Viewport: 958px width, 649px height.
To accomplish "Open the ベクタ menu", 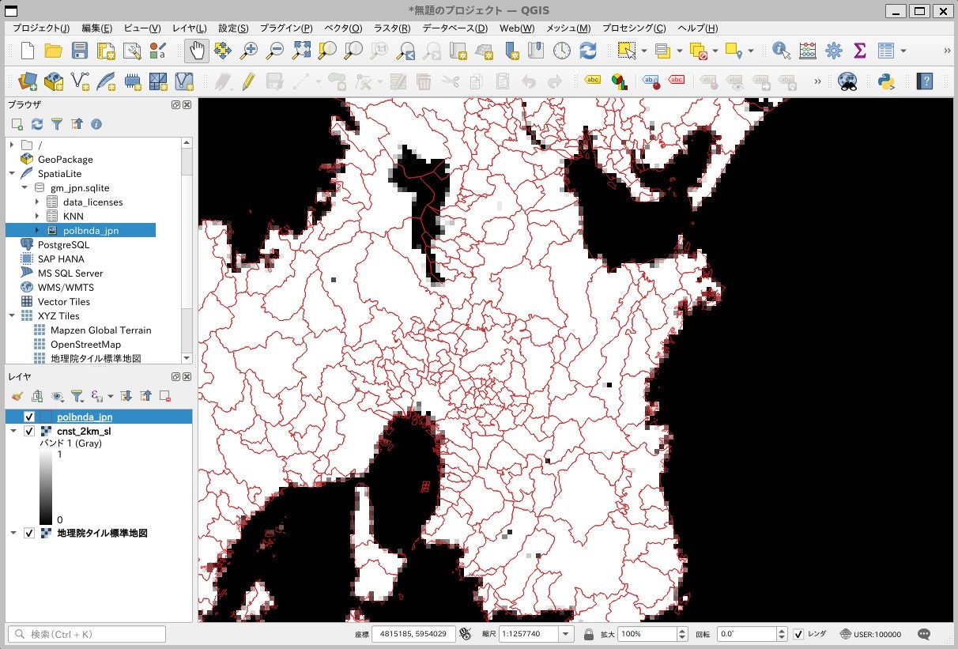I will click(x=343, y=28).
